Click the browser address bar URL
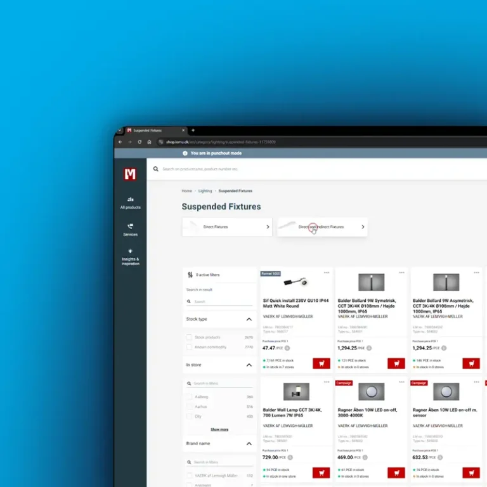This screenshot has width=487, height=487. 221,142
